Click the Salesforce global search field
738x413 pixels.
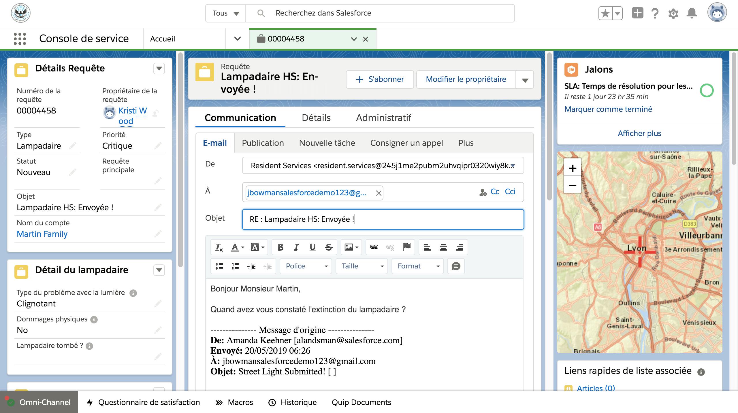(x=380, y=13)
